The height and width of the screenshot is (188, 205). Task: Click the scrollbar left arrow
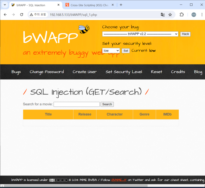pos(2,186)
